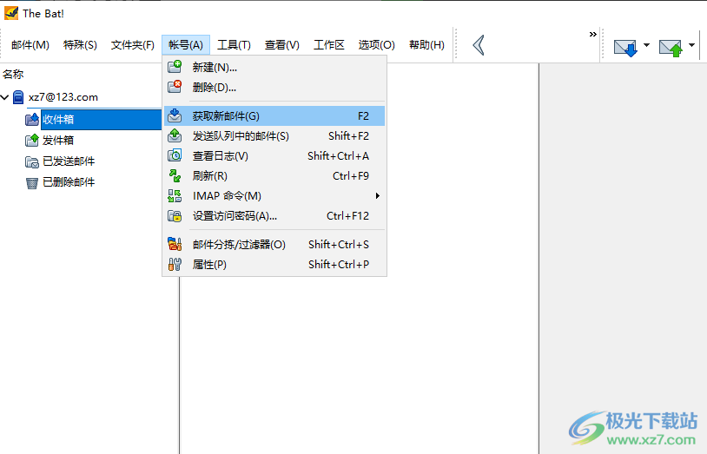
Task: Click the receive mail toolbar envelope icon
Action: tap(625, 48)
